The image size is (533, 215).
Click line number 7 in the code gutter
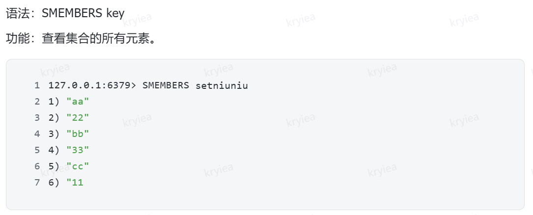37,183
